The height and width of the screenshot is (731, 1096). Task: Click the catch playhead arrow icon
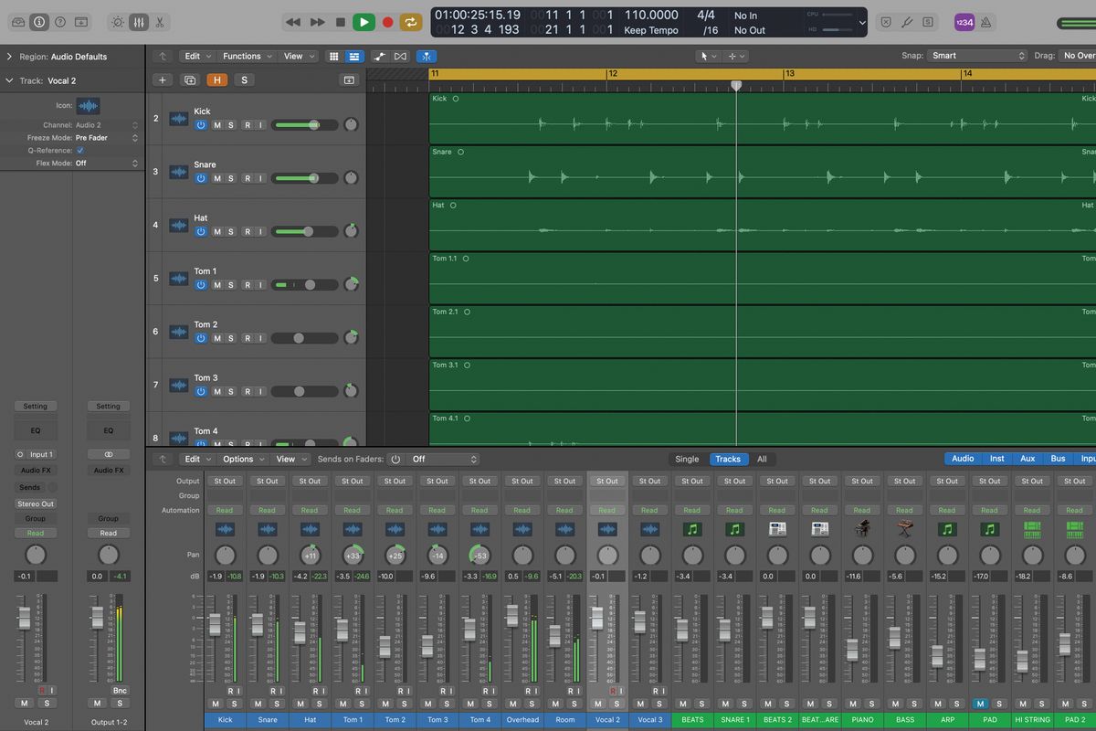pos(163,56)
